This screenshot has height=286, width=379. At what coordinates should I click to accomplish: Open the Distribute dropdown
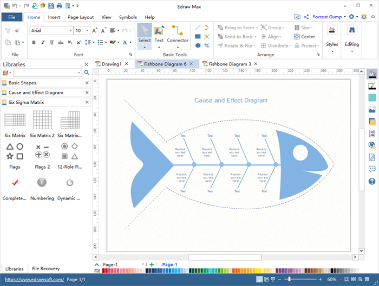[x=276, y=45]
